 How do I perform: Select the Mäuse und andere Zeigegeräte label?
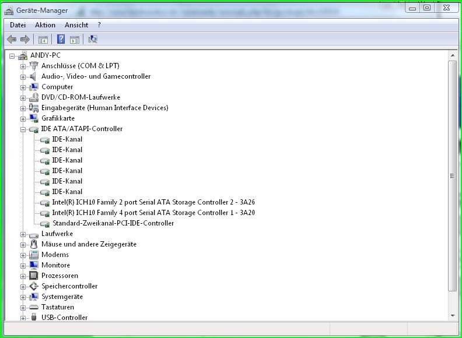[x=89, y=244]
